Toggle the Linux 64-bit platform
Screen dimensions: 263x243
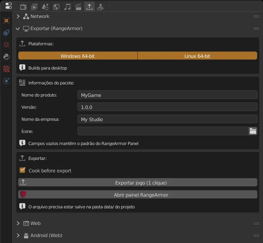point(197,56)
